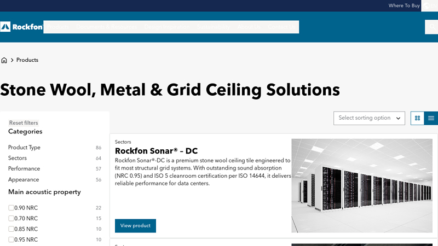Switch to list view layout
Image resolution: width=438 pixels, height=246 pixels.
[431, 118]
